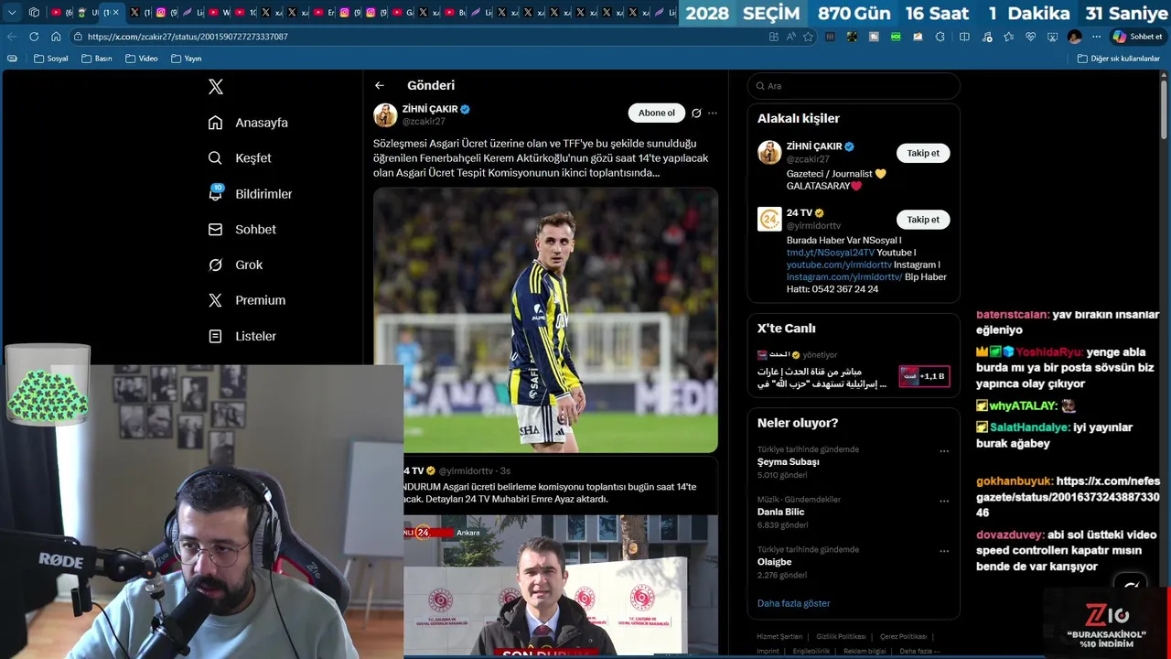Open ZİHNİ ÇAKIR's profile avatar on post
This screenshot has height=659, width=1171.
[385, 114]
